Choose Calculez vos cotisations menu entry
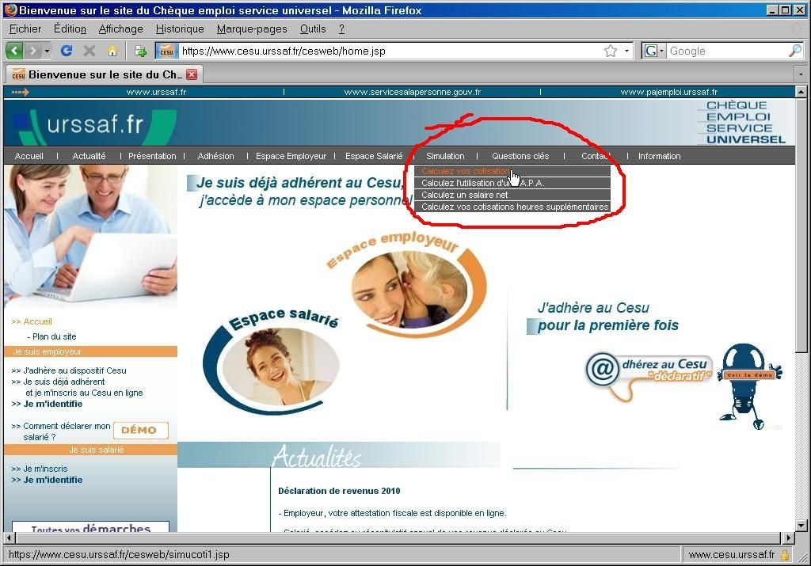811x566 pixels. click(x=512, y=171)
